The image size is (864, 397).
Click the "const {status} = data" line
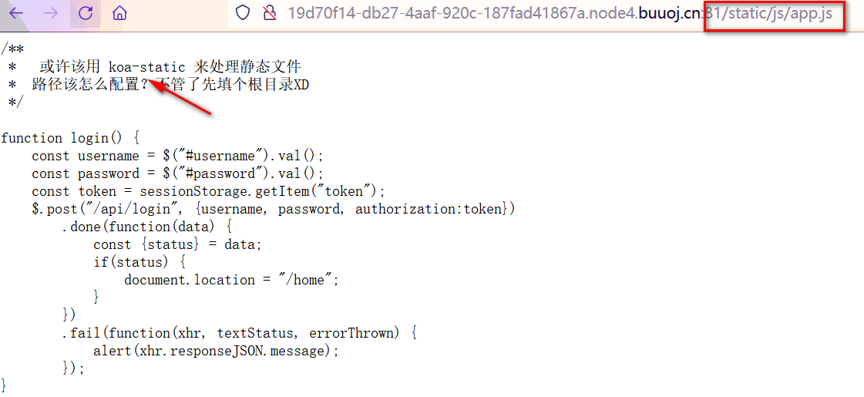coord(177,244)
